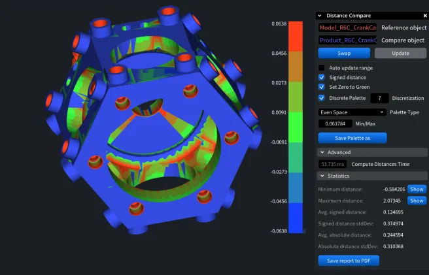429x275 pixels.
Task: Click Save Palette as button
Action: click(x=352, y=138)
